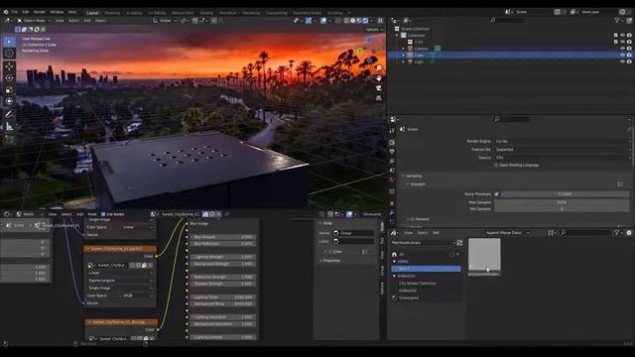
Task: Open node editor Add menu
Action: coord(79,214)
